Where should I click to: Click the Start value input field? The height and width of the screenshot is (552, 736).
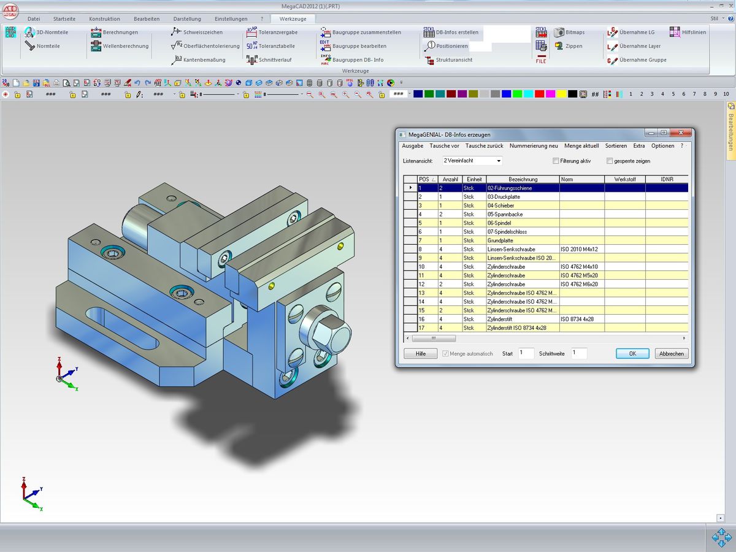tap(526, 354)
